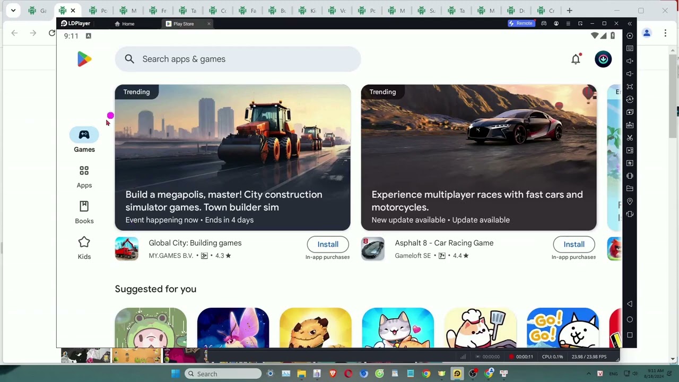Viewport: 679px width, 382px height.
Task: Open LDPlayer settings hexagon icon
Action: [x=630, y=36]
